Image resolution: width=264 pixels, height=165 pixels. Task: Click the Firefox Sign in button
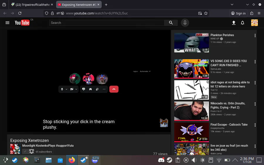pyautogui.click(x=238, y=13)
